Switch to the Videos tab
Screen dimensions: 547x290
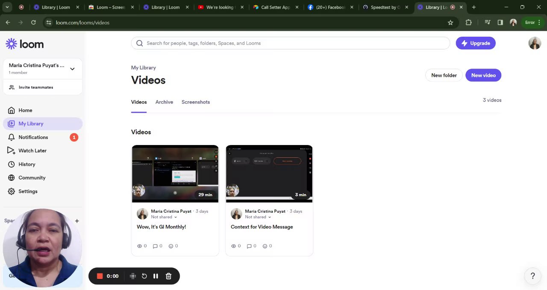click(x=139, y=102)
